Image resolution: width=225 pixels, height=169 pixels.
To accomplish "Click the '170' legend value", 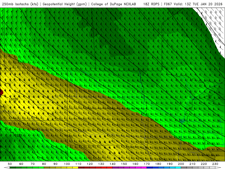I will click(x=147, y=164).
